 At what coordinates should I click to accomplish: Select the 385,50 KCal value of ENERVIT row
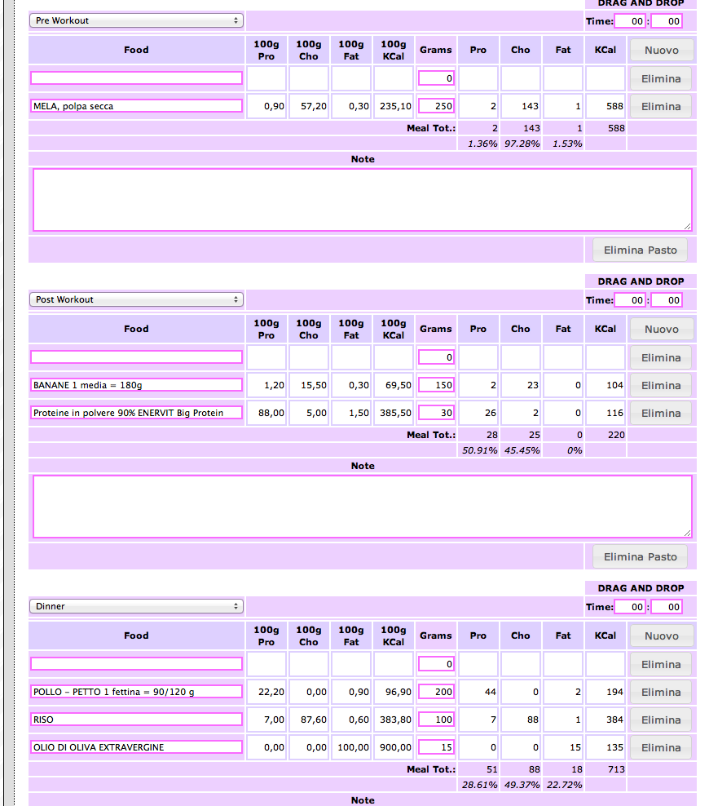click(x=395, y=414)
